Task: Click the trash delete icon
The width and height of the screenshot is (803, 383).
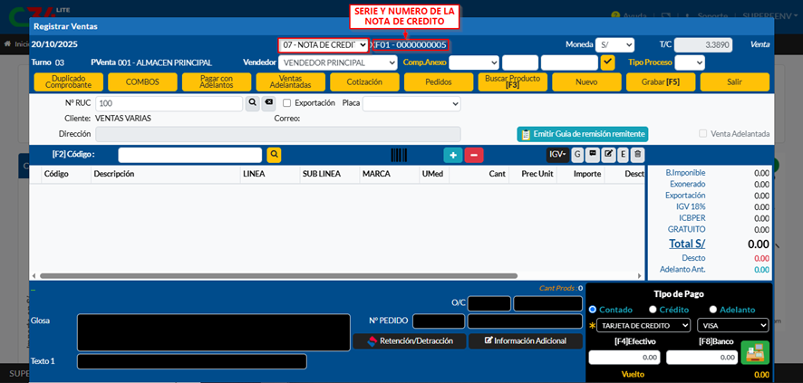Action: click(637, 155)
